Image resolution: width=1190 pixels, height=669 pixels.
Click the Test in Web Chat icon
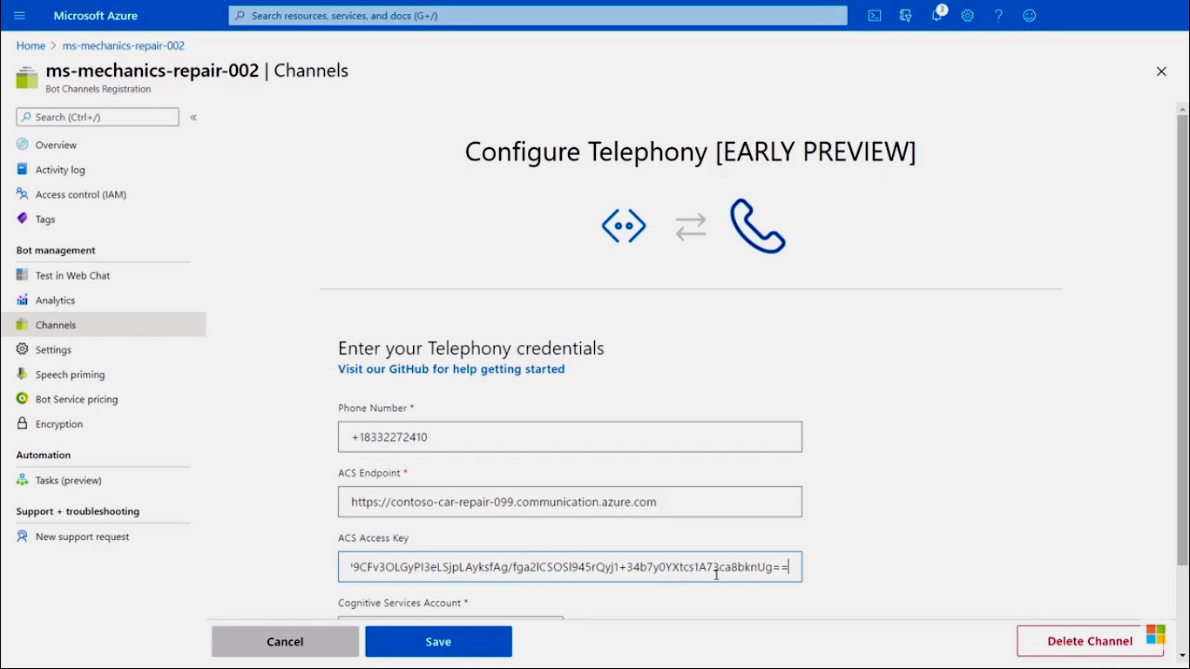click(23, 275)
